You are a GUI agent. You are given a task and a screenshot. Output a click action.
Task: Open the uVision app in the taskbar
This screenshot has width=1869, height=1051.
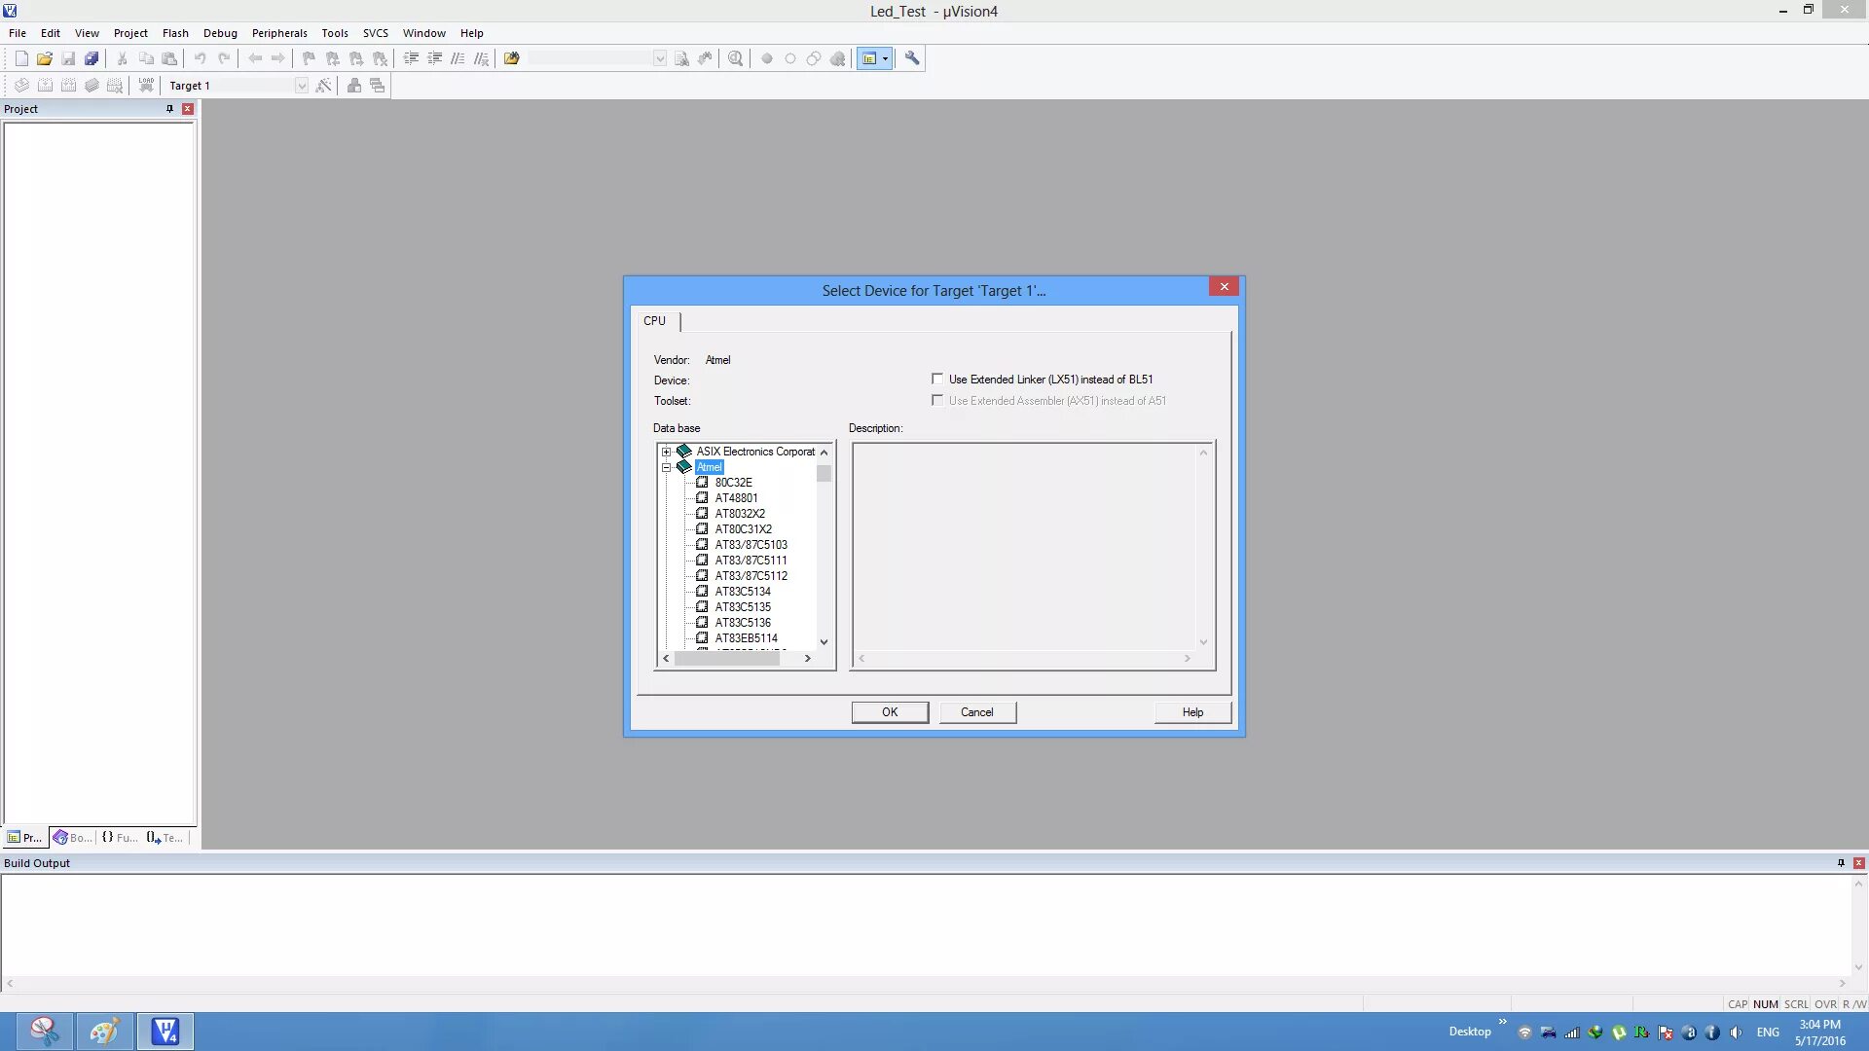(165, 1032)
